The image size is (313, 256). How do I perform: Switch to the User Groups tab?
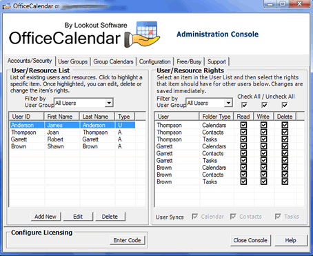pyautogui.click(x=72, y=61)
